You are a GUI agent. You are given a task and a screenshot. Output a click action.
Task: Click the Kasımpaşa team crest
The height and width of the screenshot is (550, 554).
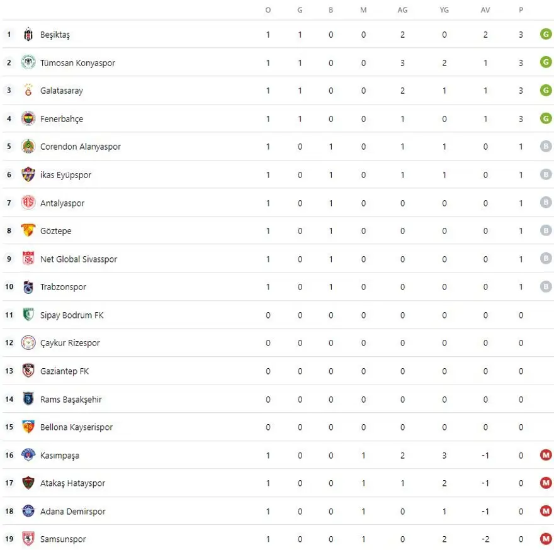(28, 455)
